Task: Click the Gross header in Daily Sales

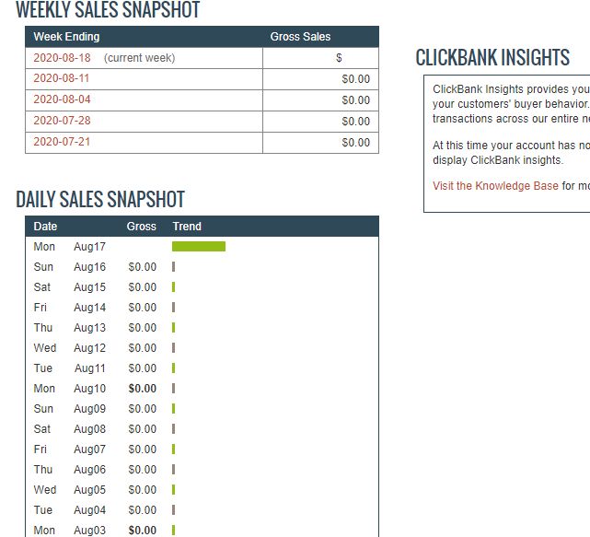Action: (x=142, y=227)
